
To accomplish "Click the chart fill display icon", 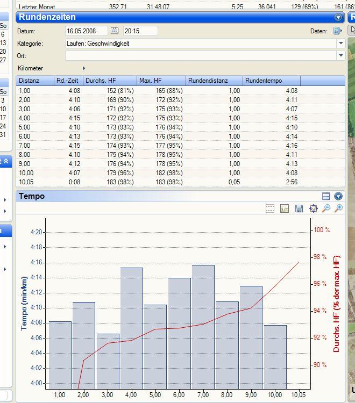I will pyautogui.click(x=284, y=208).
